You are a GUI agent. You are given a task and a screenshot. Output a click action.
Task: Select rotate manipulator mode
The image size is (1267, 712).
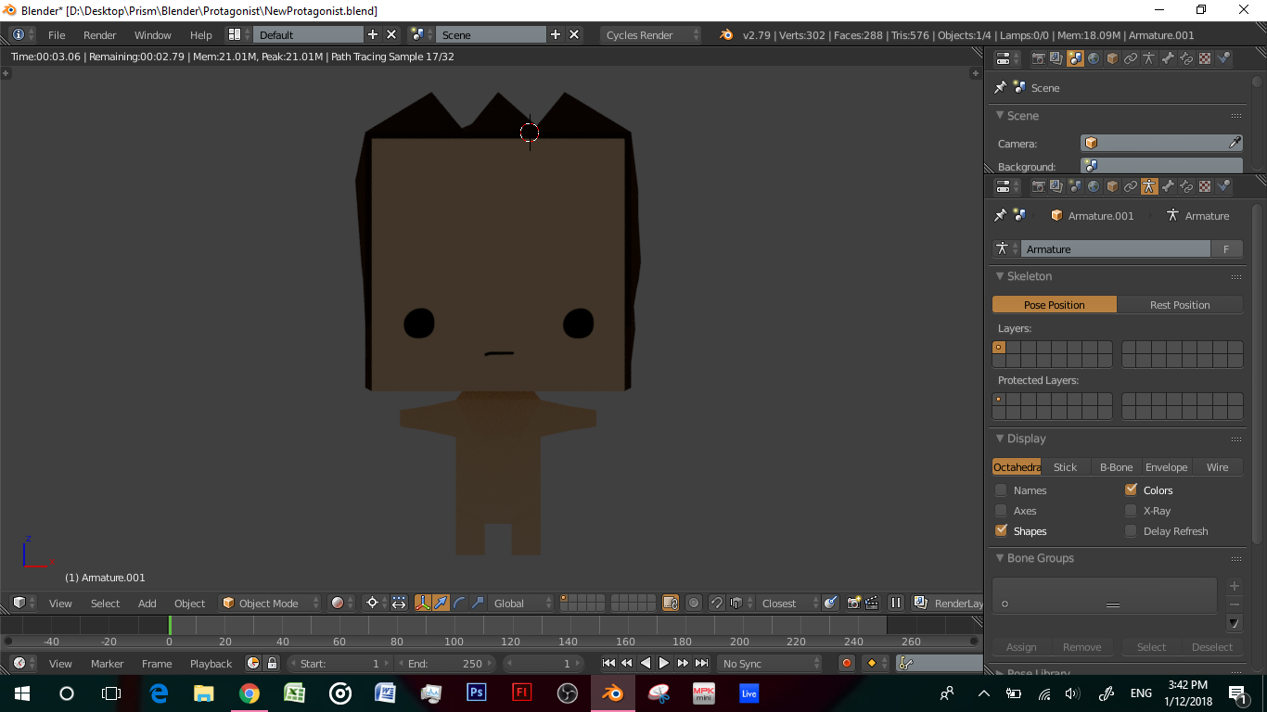click(x=459, y=603)
